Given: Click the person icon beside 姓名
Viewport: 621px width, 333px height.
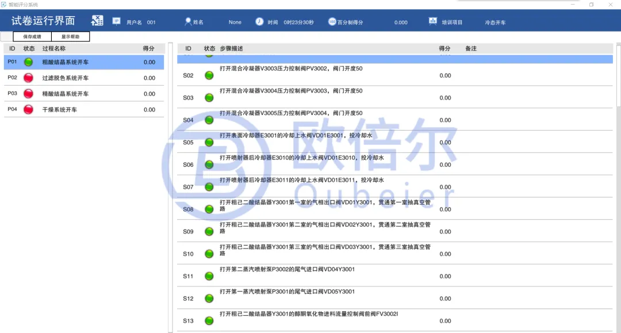Looking at the screenshot, I should coord(187,22).
